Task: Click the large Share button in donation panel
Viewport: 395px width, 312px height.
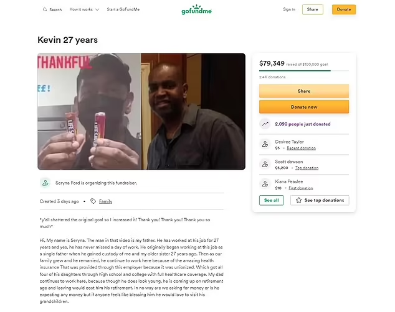Action: [304, 91]
